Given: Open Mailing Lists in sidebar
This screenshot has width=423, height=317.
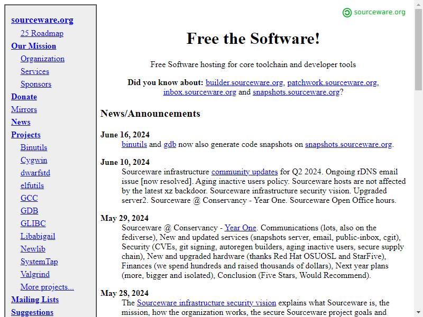Looking at the screenshot, I should coord(35,299).
